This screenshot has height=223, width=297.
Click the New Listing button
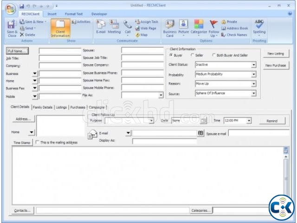[x=276, y=54]
